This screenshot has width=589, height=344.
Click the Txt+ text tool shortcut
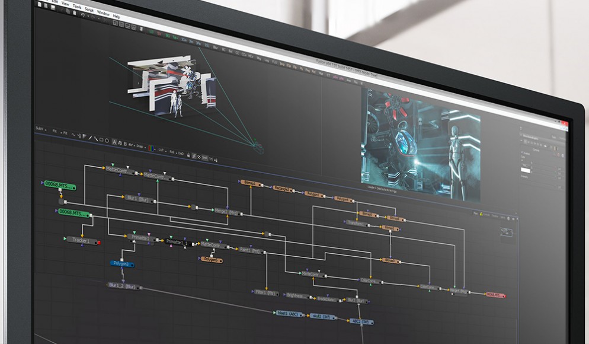click(175, 37)
